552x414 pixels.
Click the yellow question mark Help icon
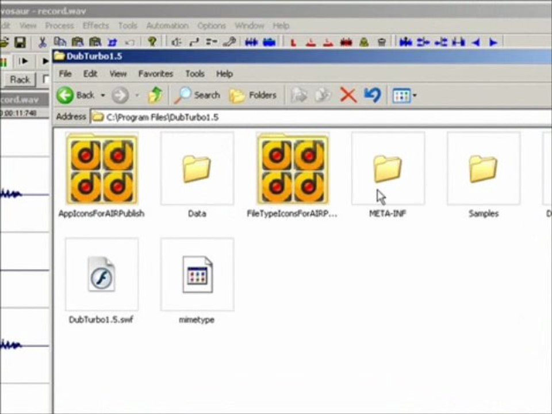(x=152, y=42)
